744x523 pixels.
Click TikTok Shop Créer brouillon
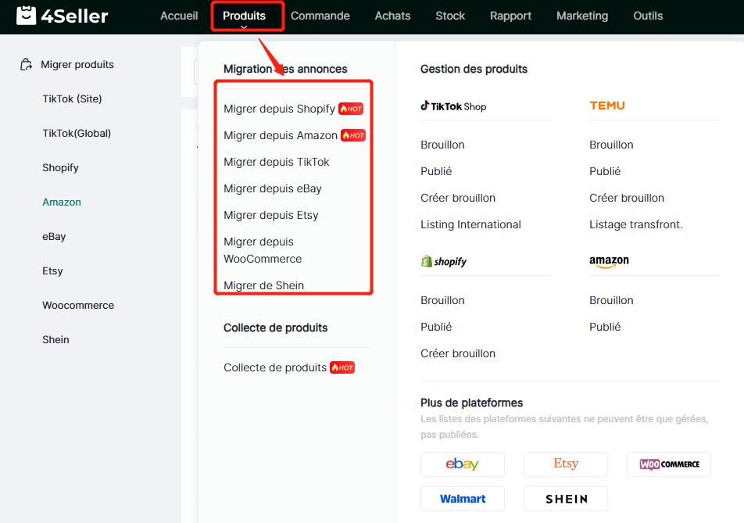(x=458, y=198)
